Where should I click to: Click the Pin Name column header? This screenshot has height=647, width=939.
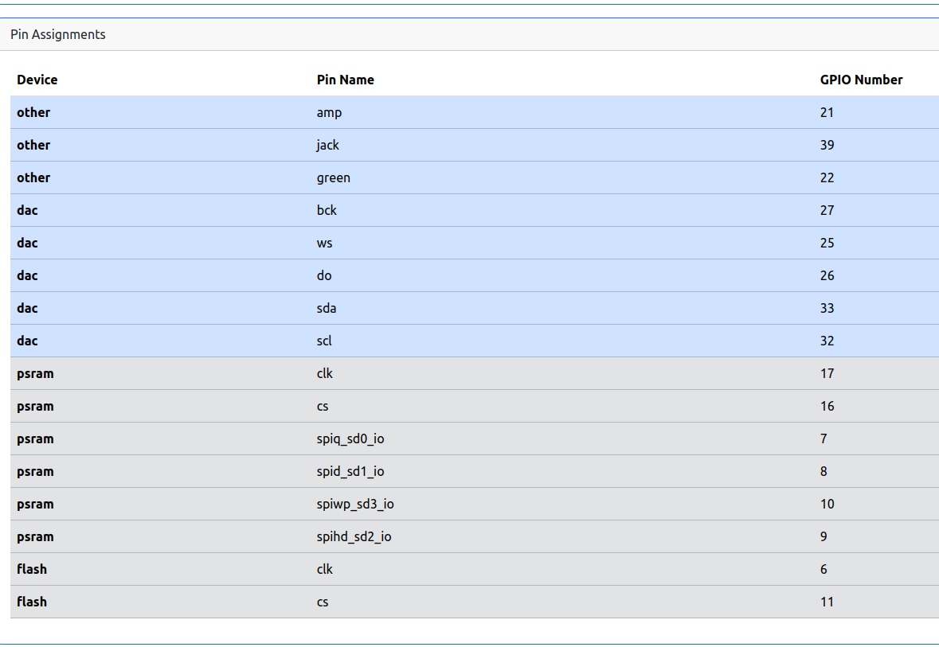(x=345, y=80)
